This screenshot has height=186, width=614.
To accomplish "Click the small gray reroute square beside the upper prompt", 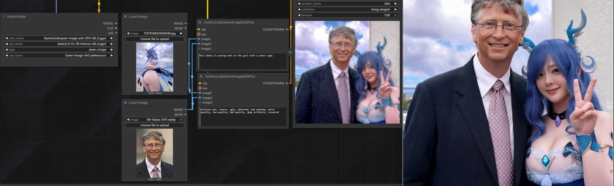I will click(x=290, y=52).
